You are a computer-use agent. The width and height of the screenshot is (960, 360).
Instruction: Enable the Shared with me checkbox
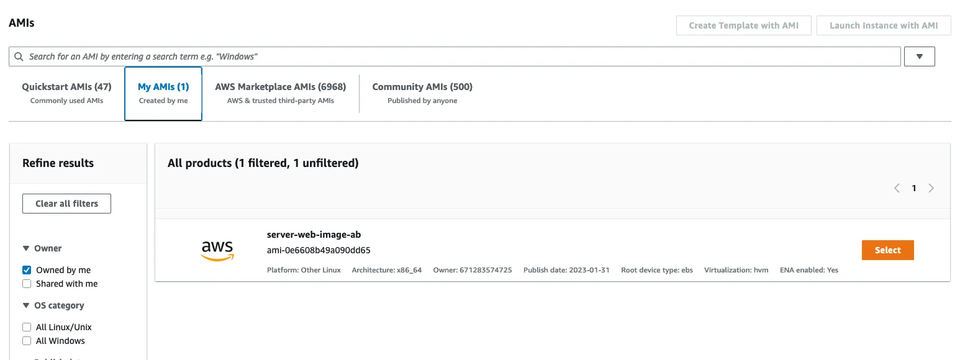coord(27,284)
